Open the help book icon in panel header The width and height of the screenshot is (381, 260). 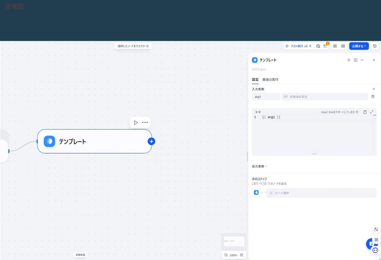356,60
